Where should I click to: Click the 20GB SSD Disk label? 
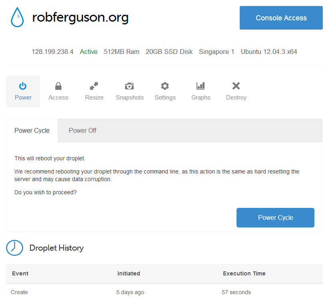[169, 52]
